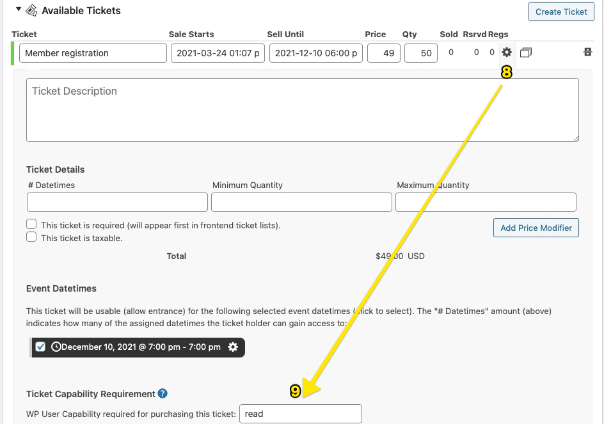Focus the Ticket Description text area
The height and width of the screenshot is (424, 604).
303,110
